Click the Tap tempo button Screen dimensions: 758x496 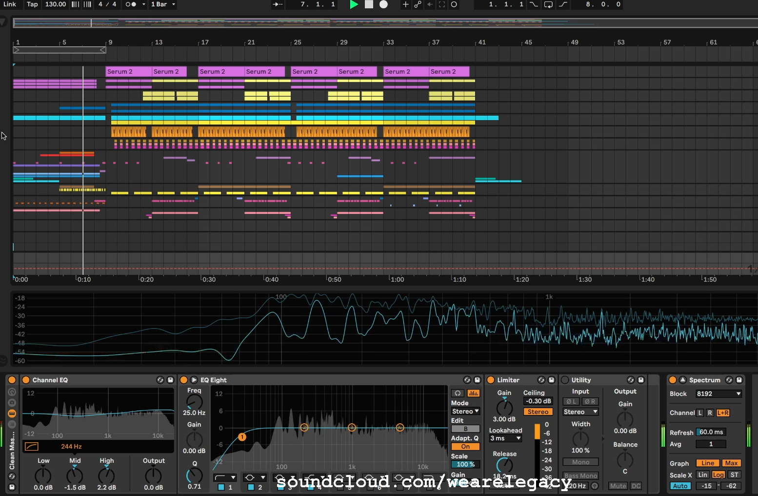pyautogui.click(x=32, y=4)
